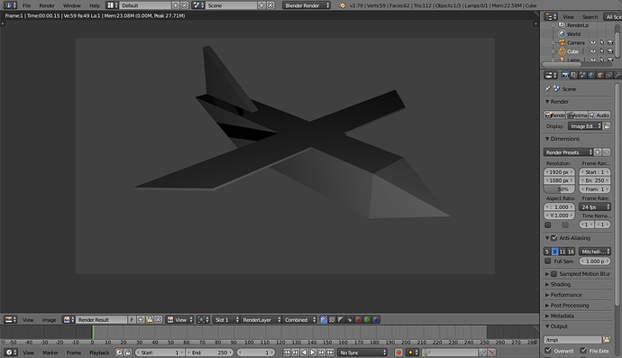
Task: Open the Mitchell filter dropdown
Action: (595, 252)
